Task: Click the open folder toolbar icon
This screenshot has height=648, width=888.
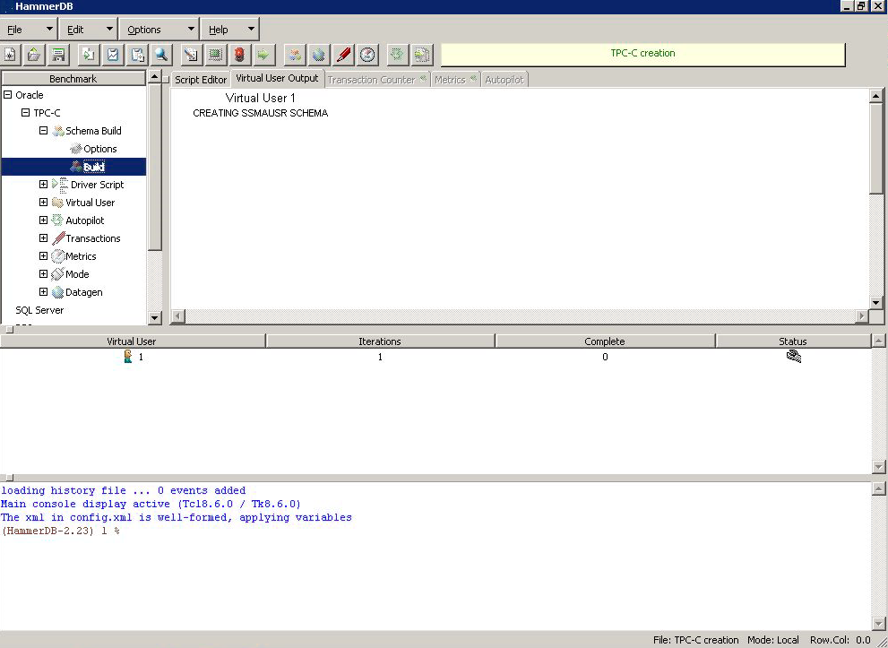Action: 34,55
